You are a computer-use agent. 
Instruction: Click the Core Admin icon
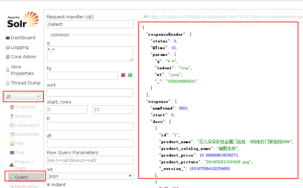tap(8, 57)
